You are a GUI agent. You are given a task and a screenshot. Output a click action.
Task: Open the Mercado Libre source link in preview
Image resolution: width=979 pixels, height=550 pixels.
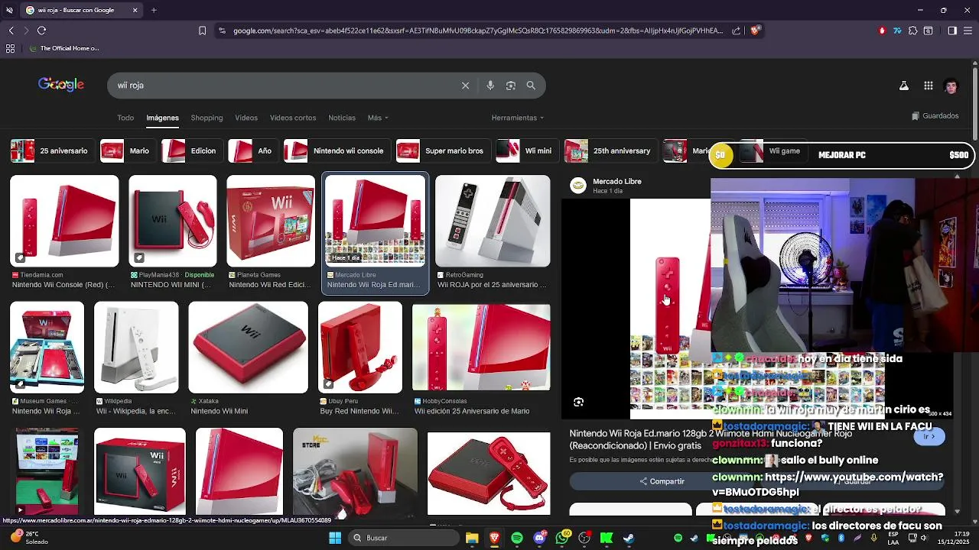coord(616,182)
